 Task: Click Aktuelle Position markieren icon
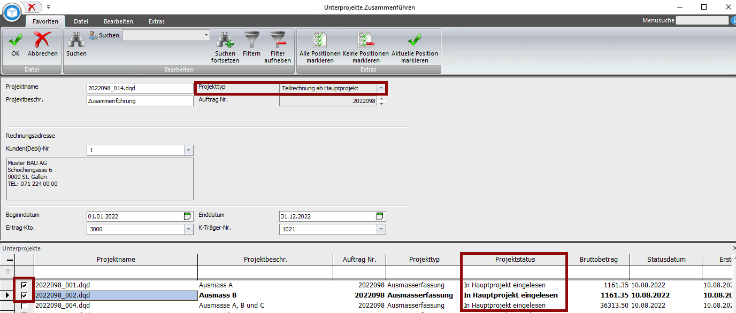(x=415, y=40)
